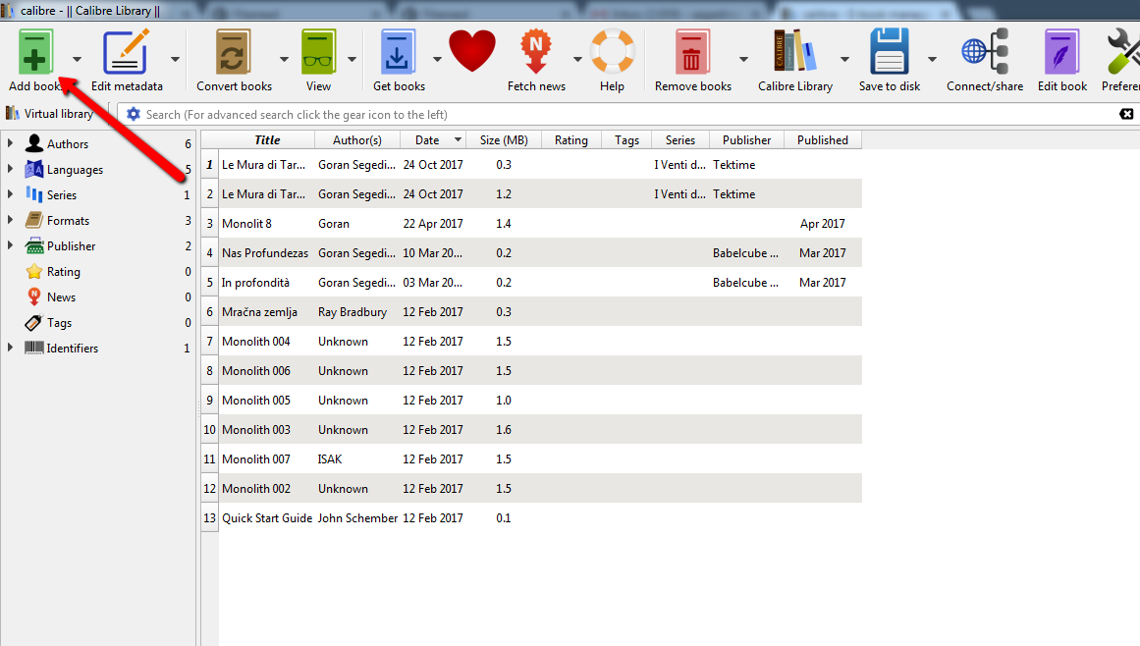The width and height of the screenshot is (1140, 646).
Task: Open Save to disk dropdown arrow
Action: 932,59
